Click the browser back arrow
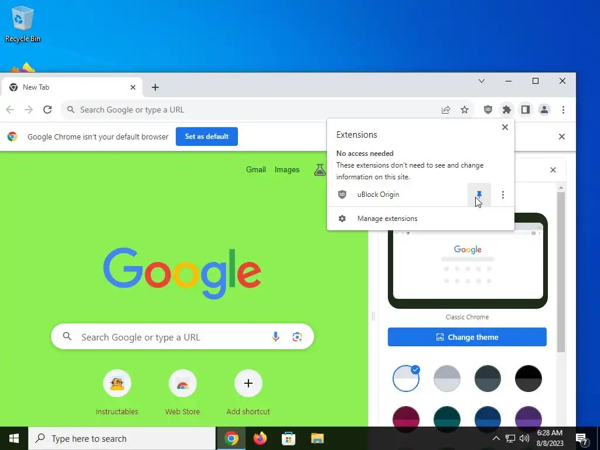Screen dimensions: 600x450 [10, 110]
